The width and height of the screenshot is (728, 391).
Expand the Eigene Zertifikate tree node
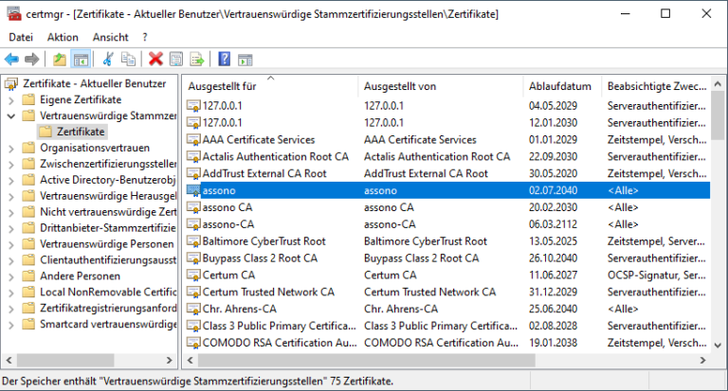(x=11, y=100)
